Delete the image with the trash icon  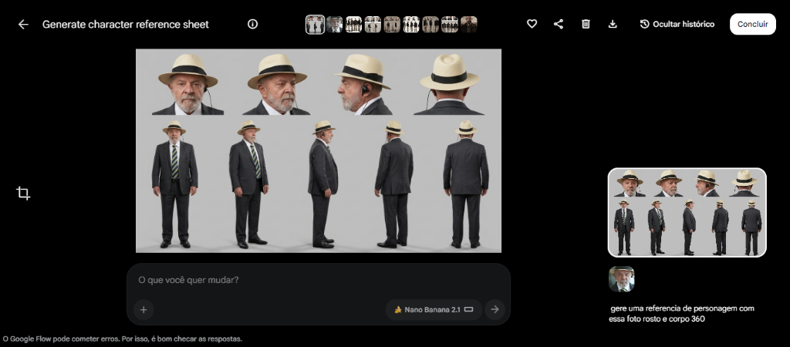(586, 24)
